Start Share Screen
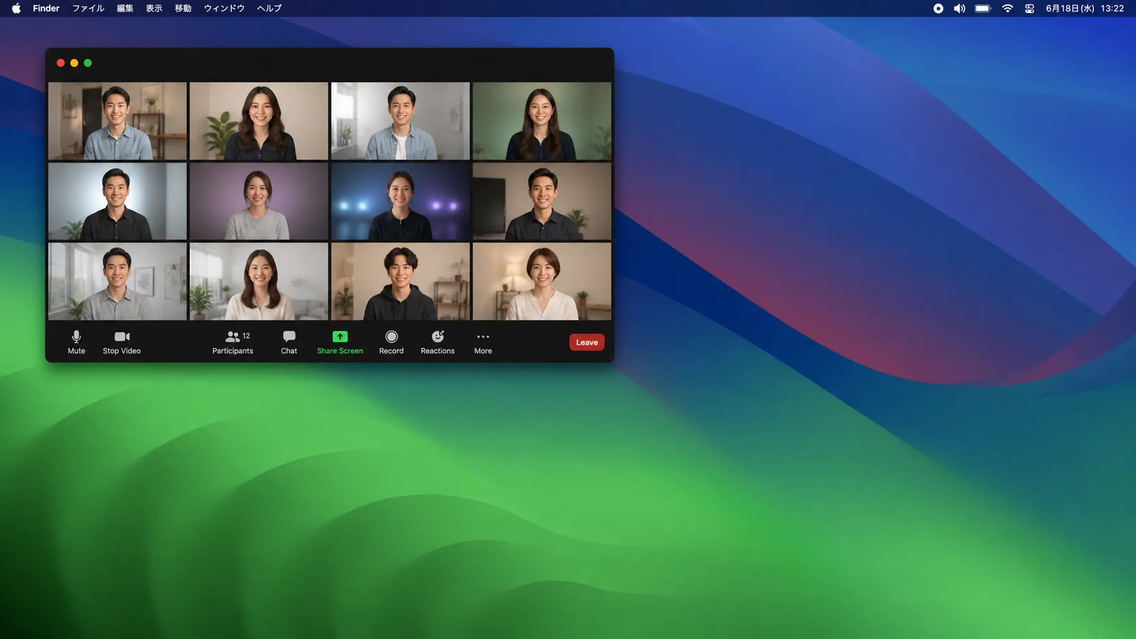This screenshot has width=1136, height=639. tap(340, 342)
